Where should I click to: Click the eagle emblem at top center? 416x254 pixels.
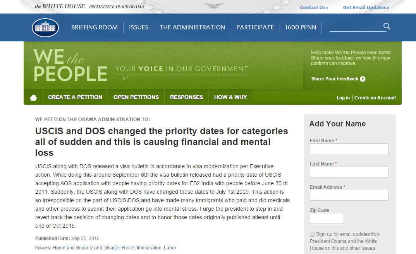point(213,5)
